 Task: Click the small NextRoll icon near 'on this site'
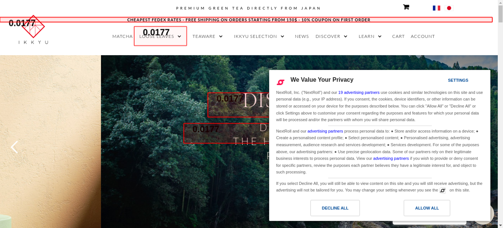pos(442,191)
